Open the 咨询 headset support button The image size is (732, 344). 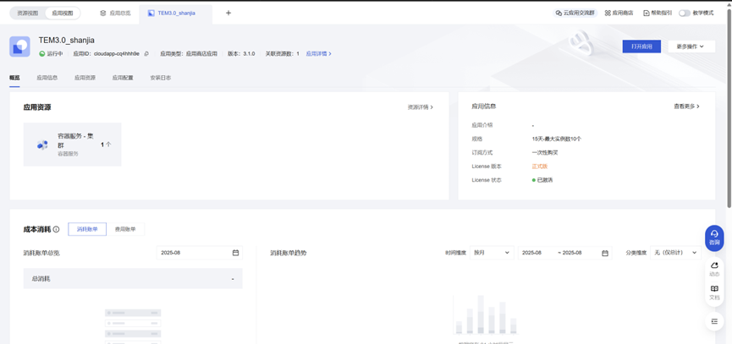pyautogui.click(x=714, y=238)
